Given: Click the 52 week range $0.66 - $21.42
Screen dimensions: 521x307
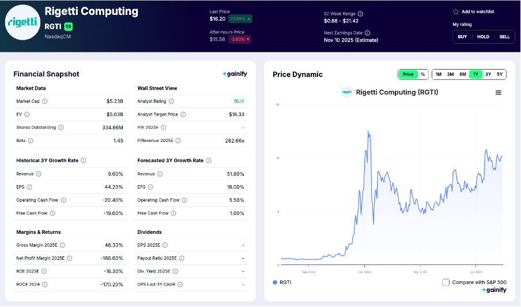Looking at the screenshot, I should pyautogui.click(x=341, y=21).
